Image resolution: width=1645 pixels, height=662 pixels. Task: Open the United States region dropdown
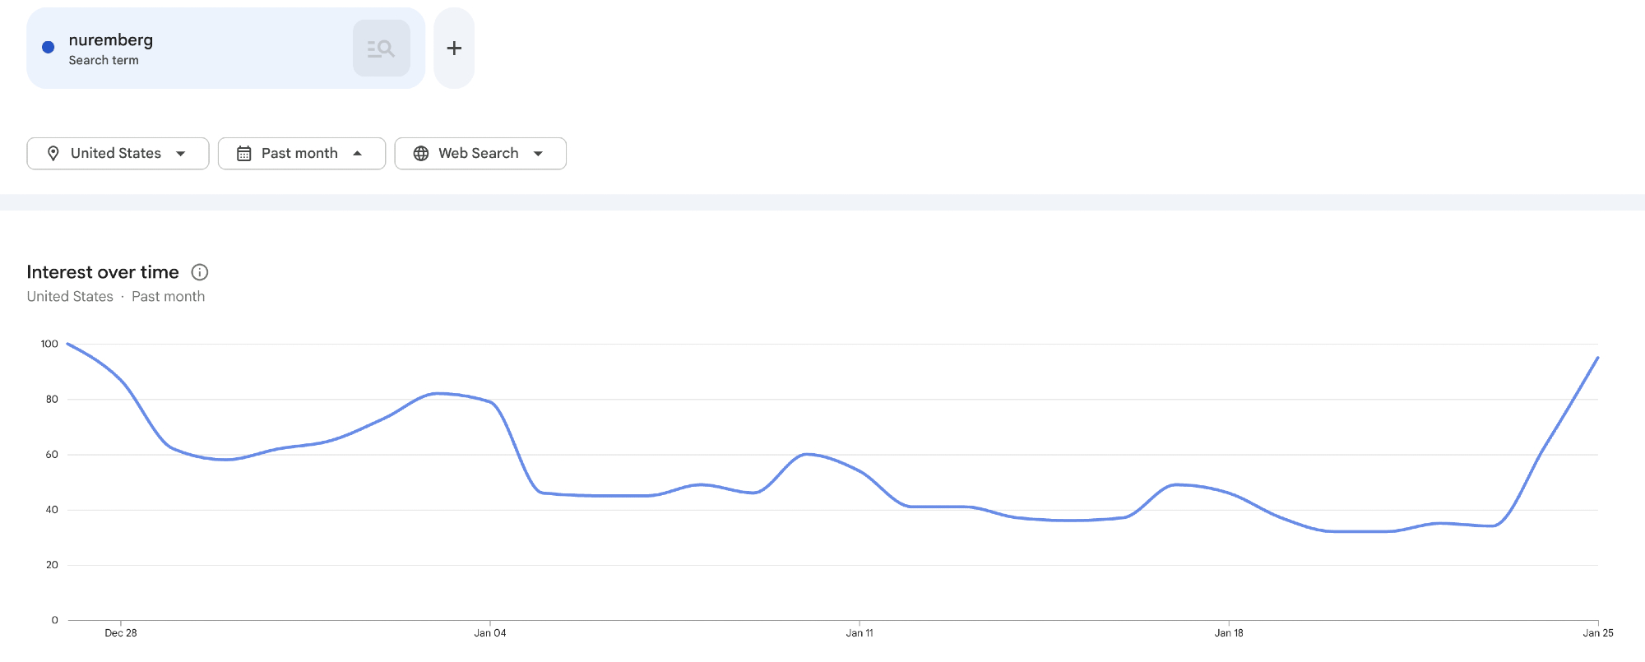[118, 154]
